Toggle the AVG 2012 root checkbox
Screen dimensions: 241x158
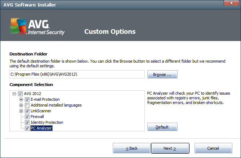pyautogui.click(x=21, y=94)
